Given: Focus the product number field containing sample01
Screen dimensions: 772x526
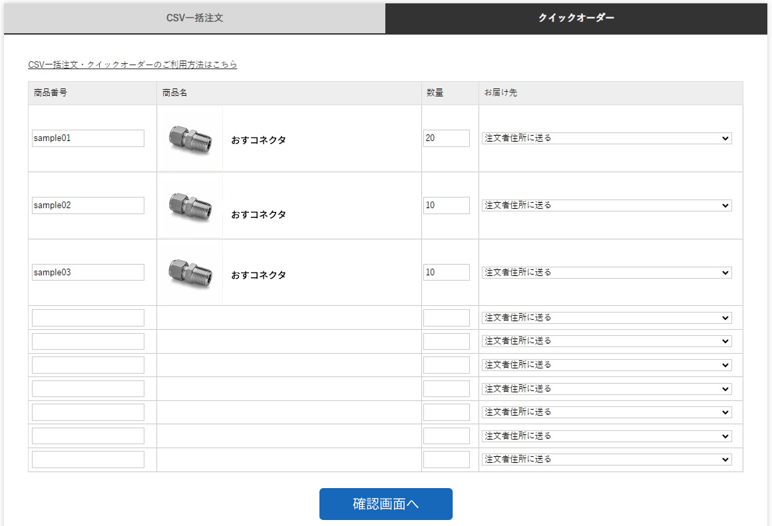Looking at the screenshot, I should coord(88,138).
